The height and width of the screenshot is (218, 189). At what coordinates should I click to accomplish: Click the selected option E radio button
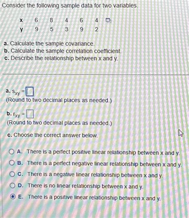[x=13, y=196]
